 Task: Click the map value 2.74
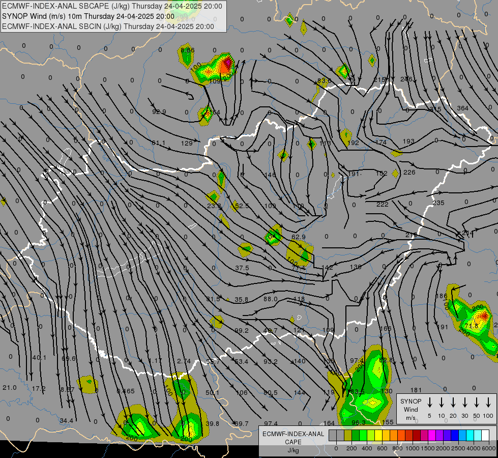[184, 361]
